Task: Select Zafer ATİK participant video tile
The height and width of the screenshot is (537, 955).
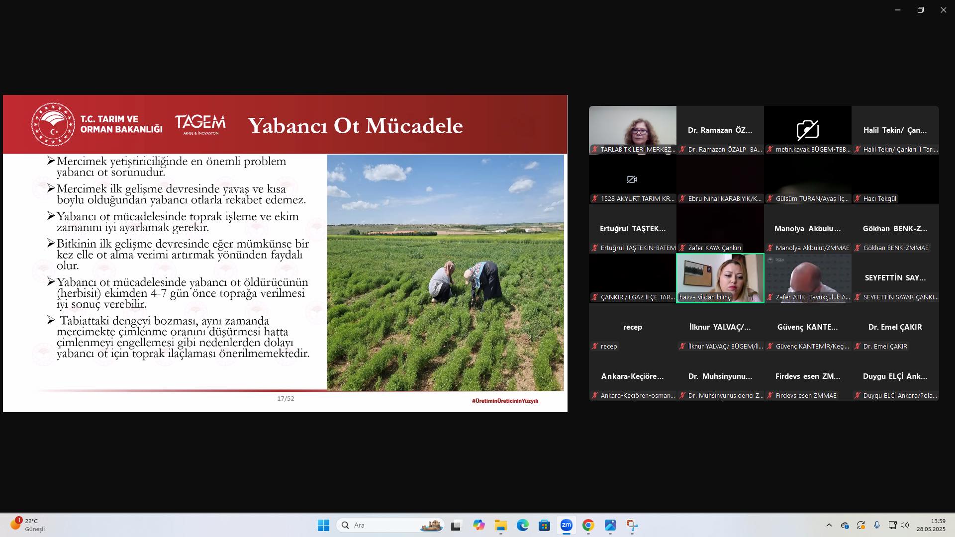Action: coord(807,277)
